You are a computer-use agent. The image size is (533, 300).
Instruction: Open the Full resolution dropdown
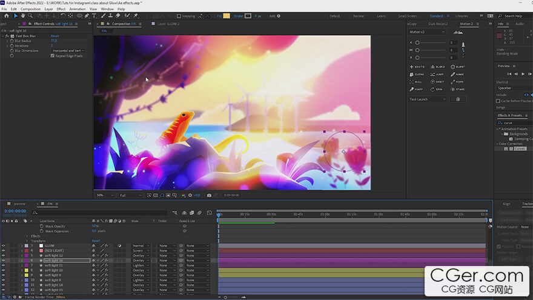[x=130, y=195]
